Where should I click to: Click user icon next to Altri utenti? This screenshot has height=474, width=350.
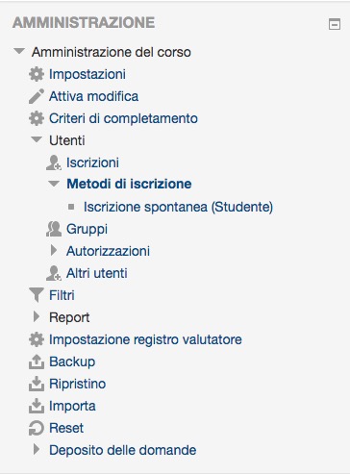54,273
